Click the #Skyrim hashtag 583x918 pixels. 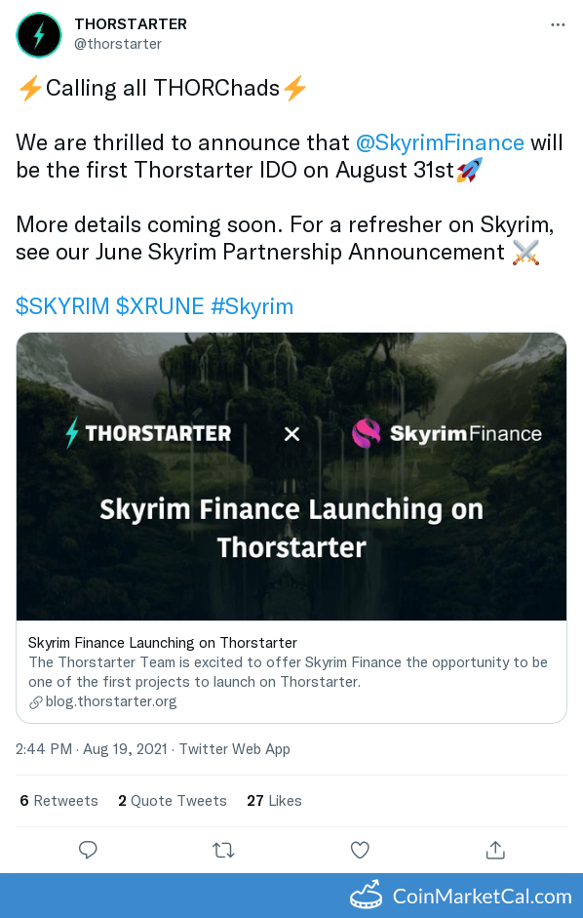(252, 306)
